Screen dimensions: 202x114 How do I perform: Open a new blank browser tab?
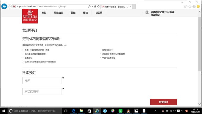[134, 7]
